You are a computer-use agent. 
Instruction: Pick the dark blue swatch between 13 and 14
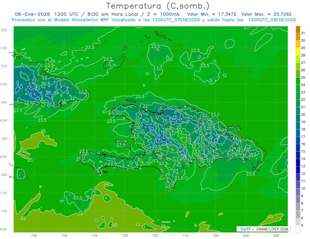[x=298, y=163]
